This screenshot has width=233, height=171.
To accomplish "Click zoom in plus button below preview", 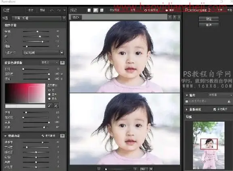I will pos(135,169).
